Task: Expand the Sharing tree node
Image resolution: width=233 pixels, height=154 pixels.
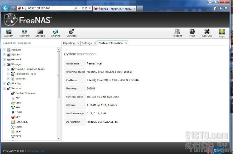Action: tap(5, 84)
